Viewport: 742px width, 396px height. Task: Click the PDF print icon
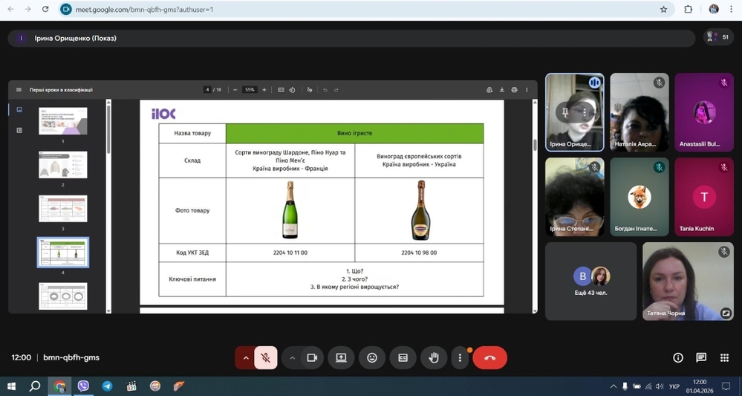514,90
